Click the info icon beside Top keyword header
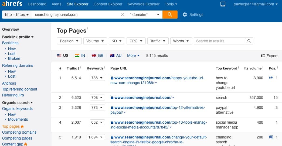282x146 pixels. [x=239, y=68]
